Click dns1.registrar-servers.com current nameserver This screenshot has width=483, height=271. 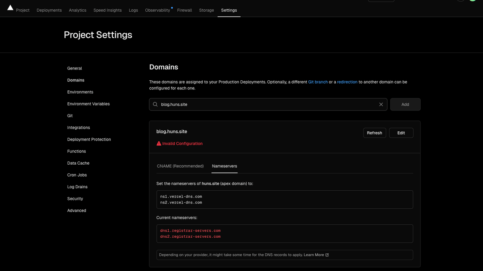tap(190, 231)
